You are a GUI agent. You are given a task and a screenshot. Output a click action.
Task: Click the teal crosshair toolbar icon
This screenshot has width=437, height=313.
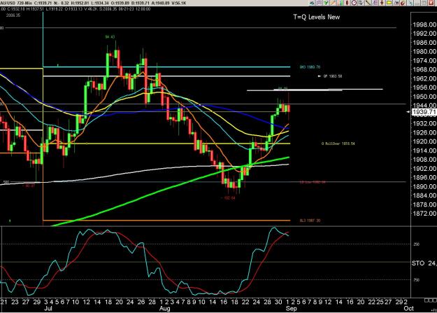[411, 3]
